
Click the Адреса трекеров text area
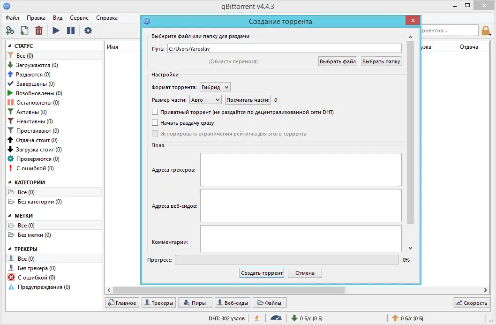click(301, 170)
